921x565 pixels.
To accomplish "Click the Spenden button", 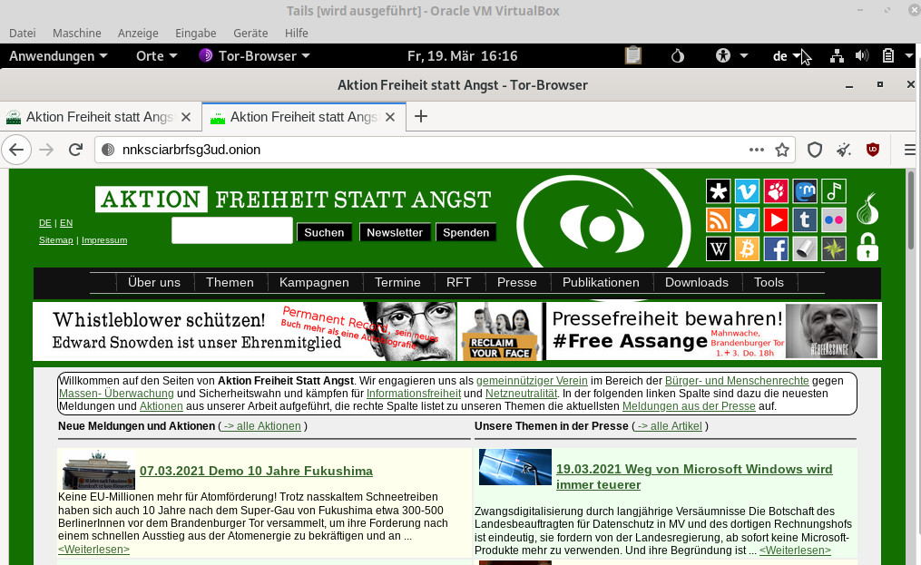I will tap(465, 232).
